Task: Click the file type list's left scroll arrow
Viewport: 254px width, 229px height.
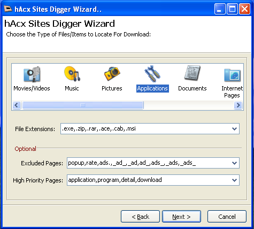Action: (17, 105)
